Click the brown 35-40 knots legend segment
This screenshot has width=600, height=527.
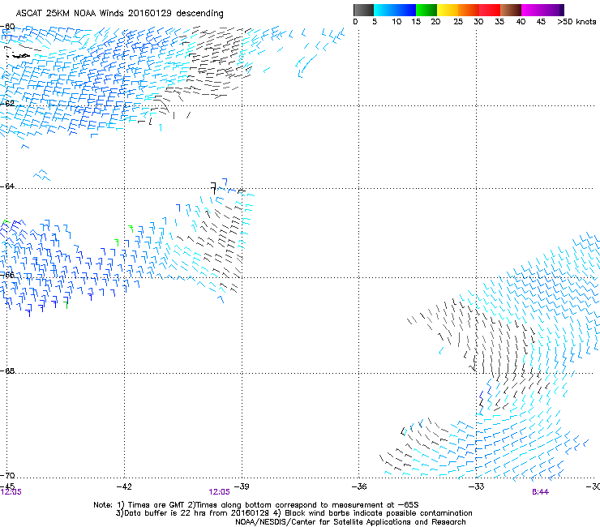511,10
